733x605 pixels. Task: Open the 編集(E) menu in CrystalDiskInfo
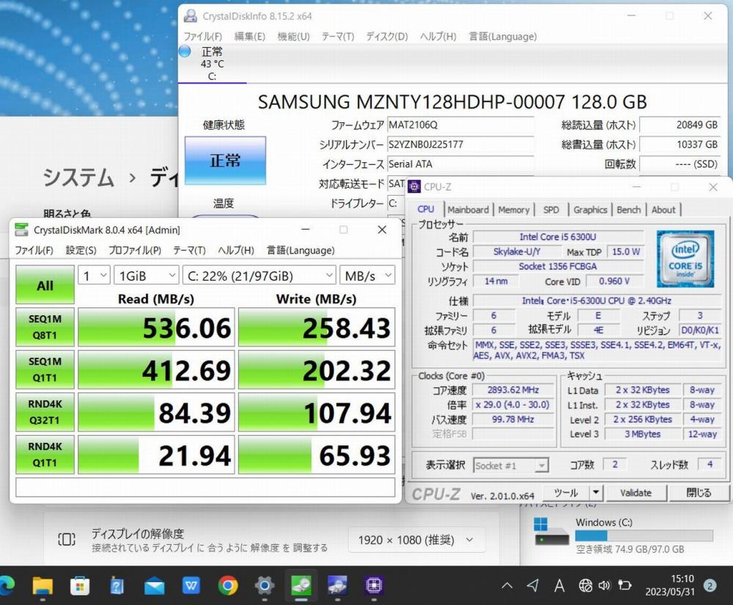click(x=250, y=37)
